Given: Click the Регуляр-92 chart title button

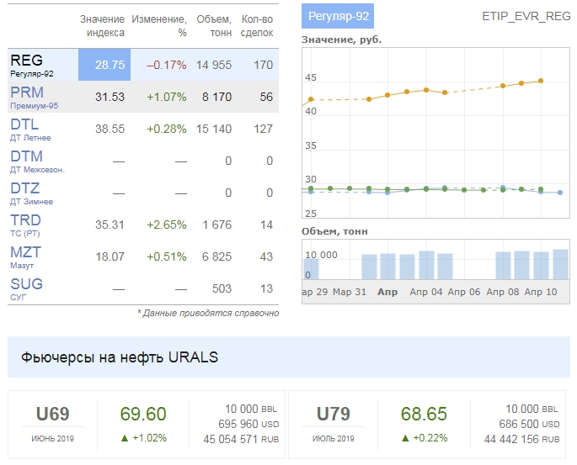Looking at the screenshot, I should [x=337, y=16].
